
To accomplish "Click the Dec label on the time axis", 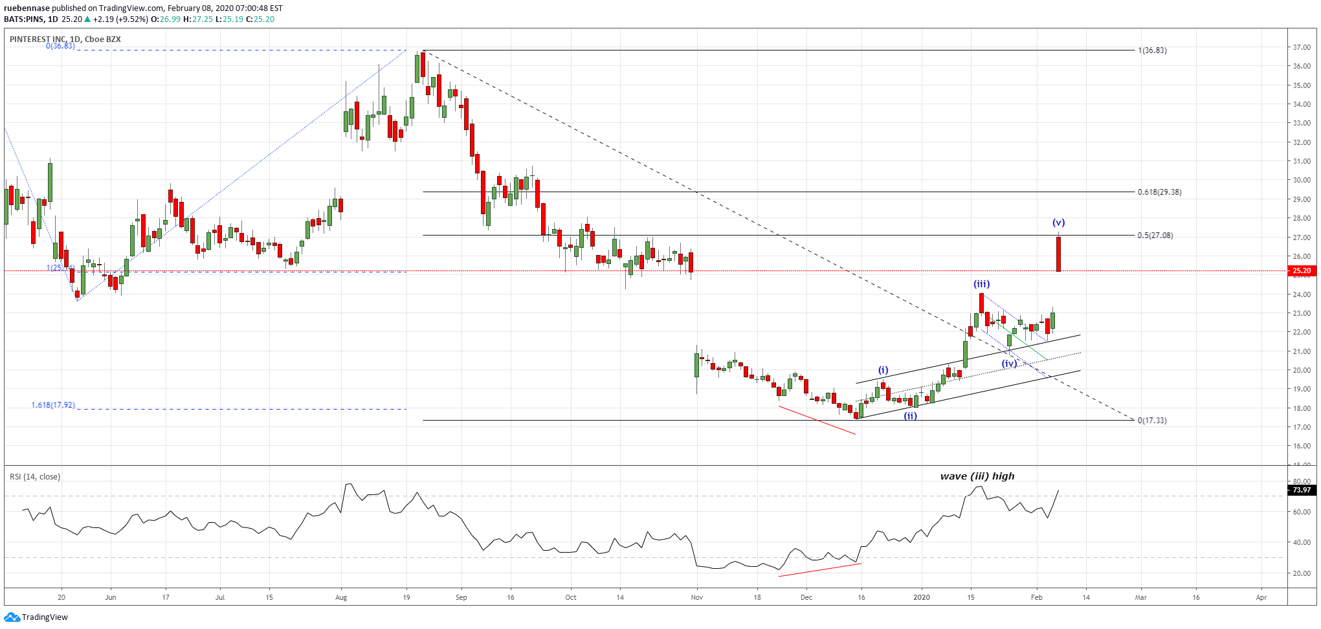I will click(806, 597).
